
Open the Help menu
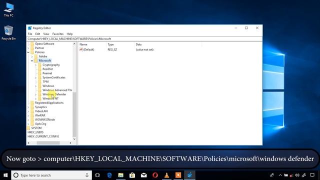69,34
